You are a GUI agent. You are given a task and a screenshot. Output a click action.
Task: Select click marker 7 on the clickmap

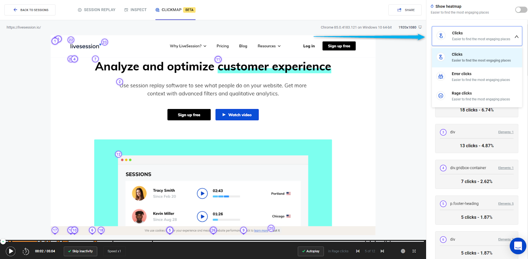pyautogui.click(x=95, y=59)
